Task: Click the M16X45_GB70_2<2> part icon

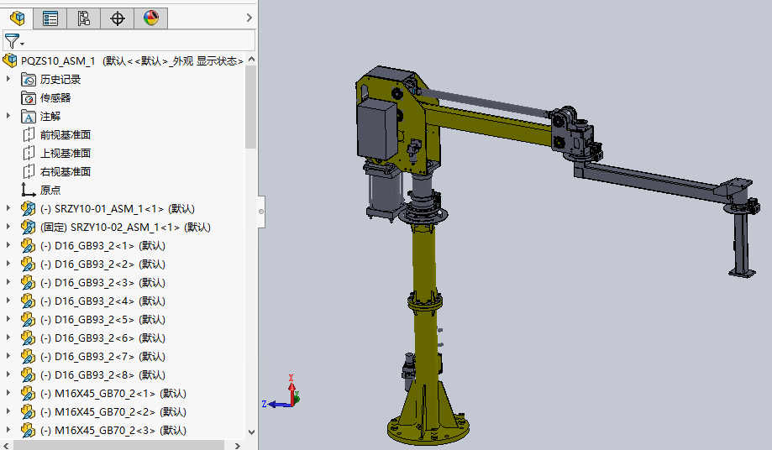Action: tap(29, 411)
